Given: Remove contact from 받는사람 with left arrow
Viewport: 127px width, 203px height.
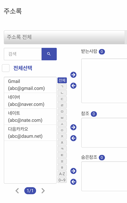Looking at the screenshot, I should coord(73,86).
